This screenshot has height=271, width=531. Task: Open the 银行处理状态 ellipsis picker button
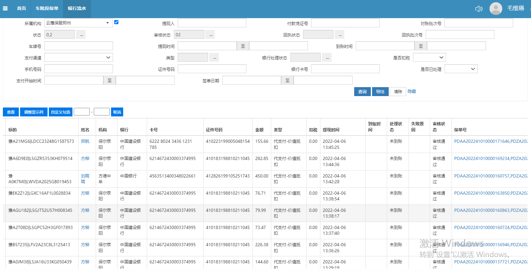point(327,58)
